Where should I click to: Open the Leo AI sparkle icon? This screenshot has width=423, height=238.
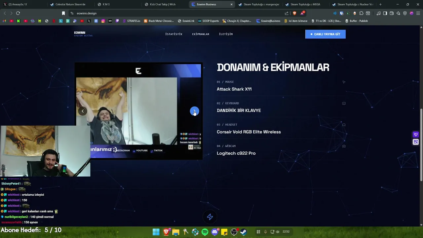(x=398, y=13)
